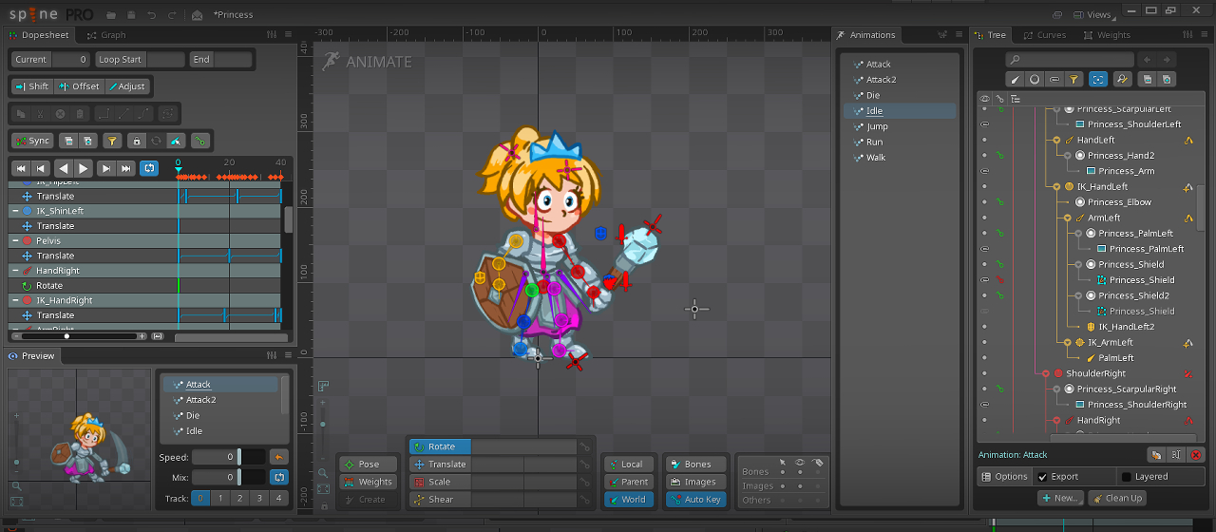Click the red delete animation icon
This screenshot has width=1216, height=532.
(1196, 455)
